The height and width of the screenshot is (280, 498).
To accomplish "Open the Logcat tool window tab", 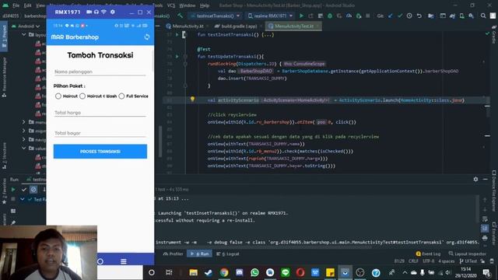I will coord(228,254).
